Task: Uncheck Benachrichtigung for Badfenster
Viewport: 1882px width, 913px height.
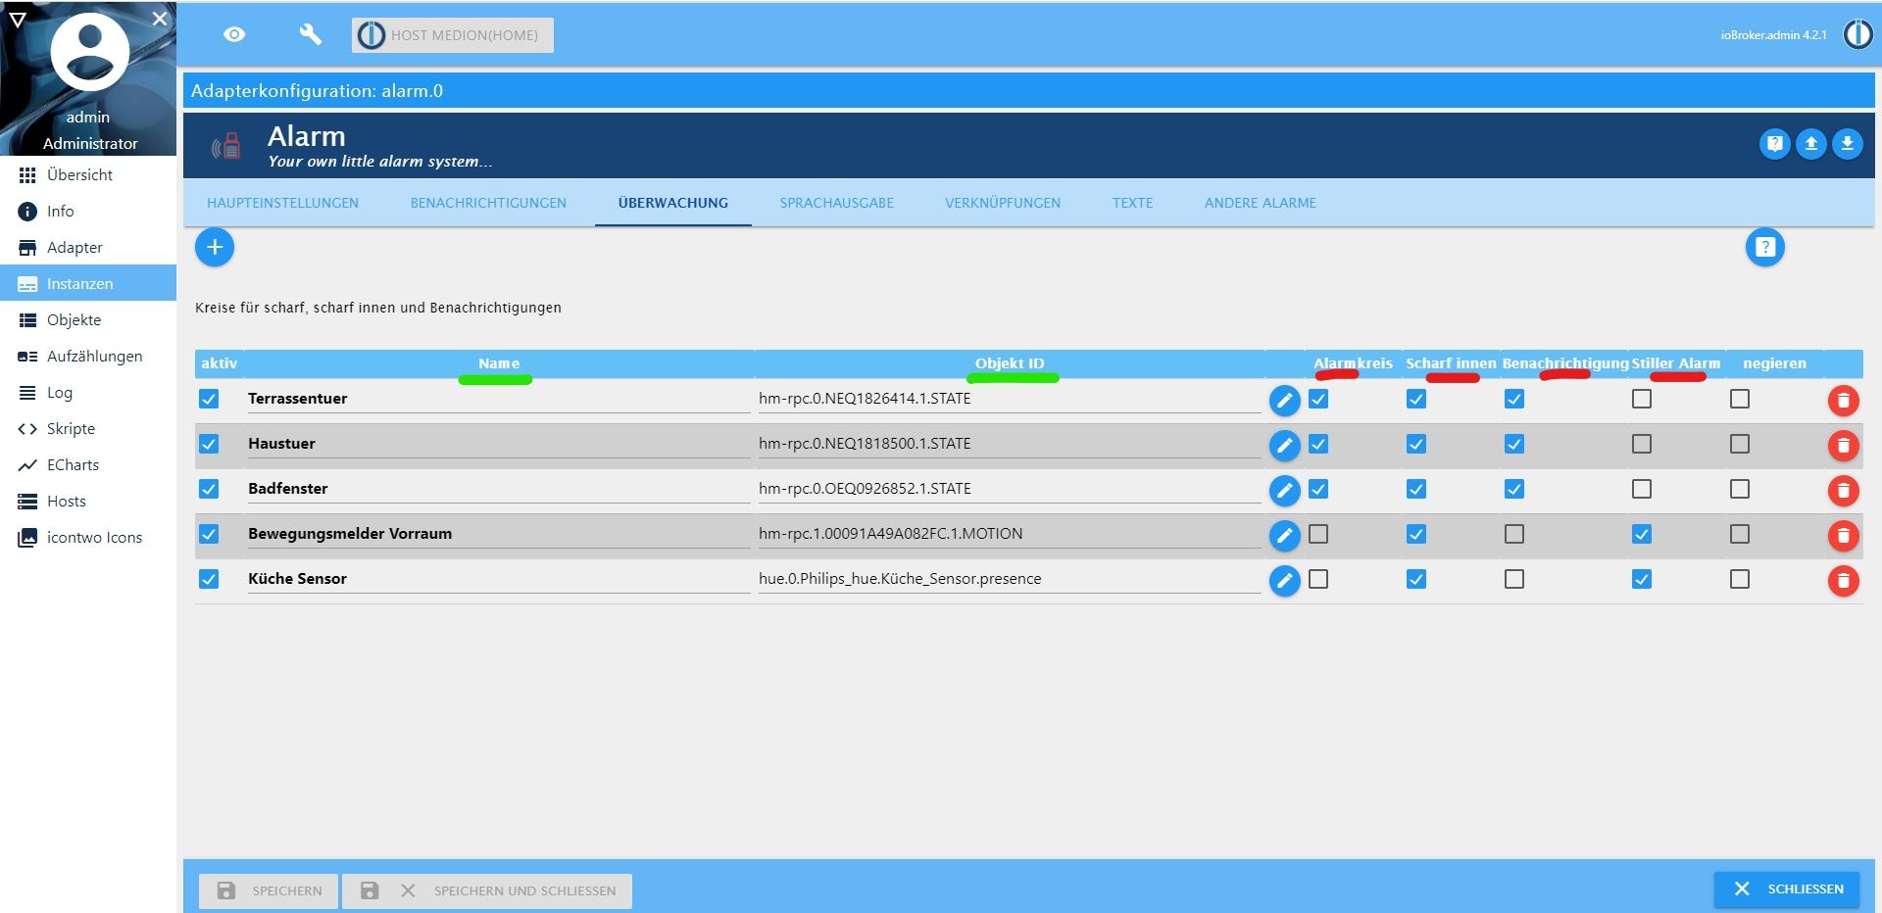Action: coord(1514,489)
